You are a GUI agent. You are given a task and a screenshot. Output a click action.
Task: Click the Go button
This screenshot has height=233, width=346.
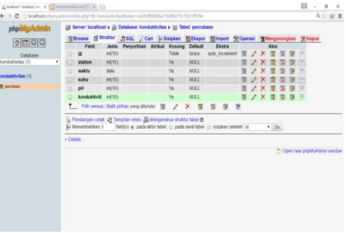click(277, 127)
